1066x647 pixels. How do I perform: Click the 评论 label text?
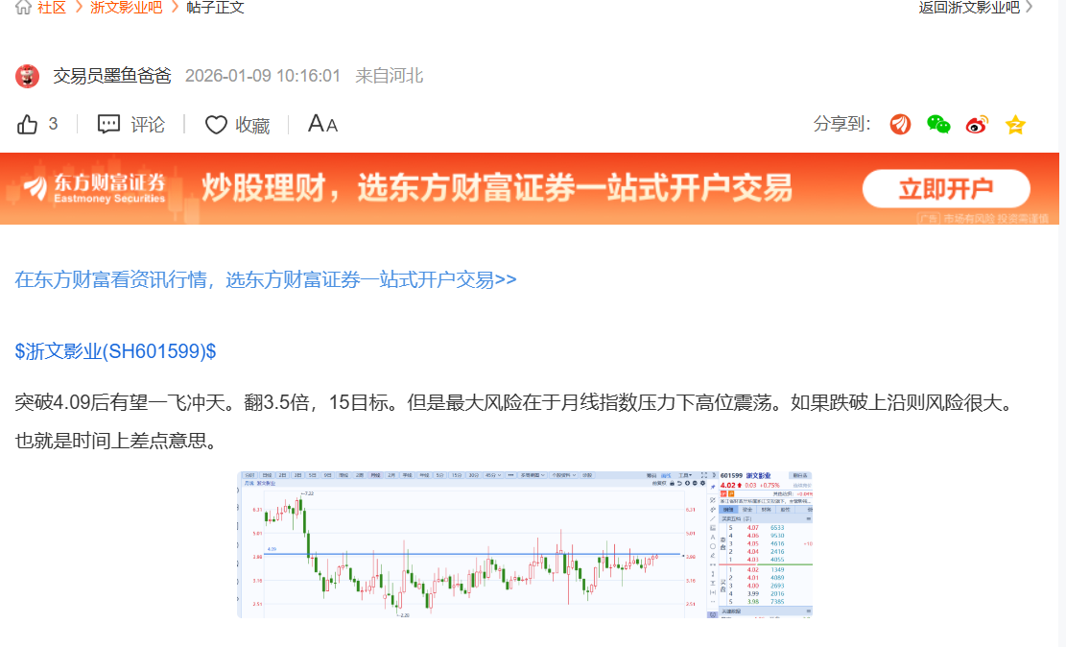pyautogui.click(x=148, y=125)
